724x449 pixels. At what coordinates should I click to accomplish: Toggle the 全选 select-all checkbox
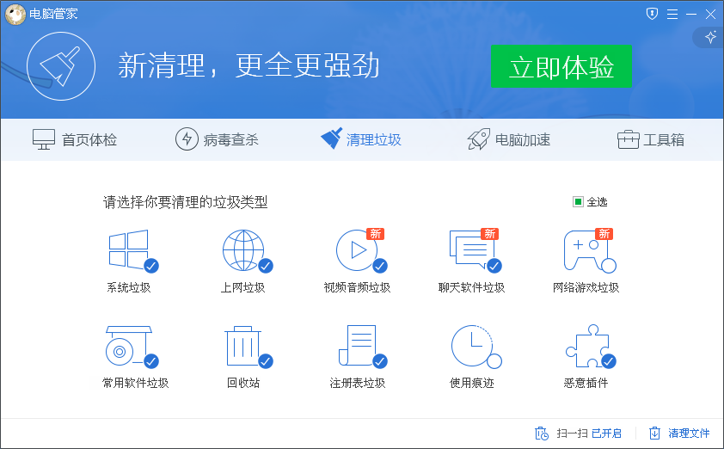[579, 202]
